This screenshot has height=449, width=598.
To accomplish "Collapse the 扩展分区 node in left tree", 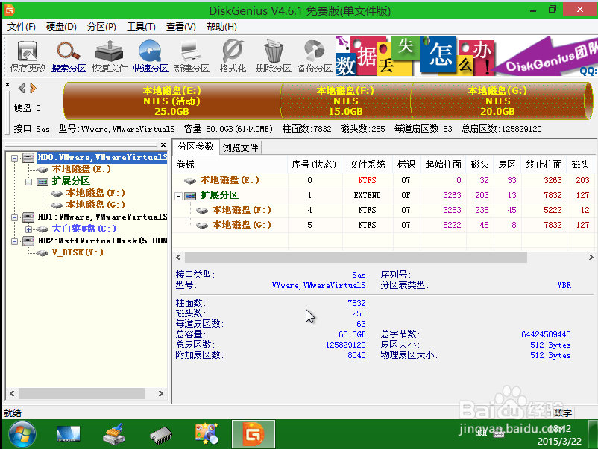I will (28, 182).
